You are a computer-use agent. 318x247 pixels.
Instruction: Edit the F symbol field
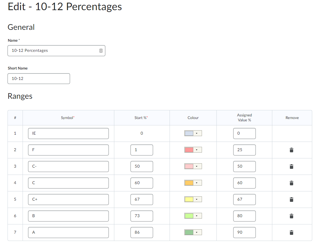68,150
